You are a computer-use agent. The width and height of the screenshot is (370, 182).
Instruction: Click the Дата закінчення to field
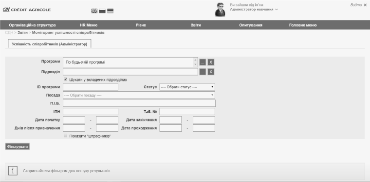pyautogui.click(x=204, y=120)
